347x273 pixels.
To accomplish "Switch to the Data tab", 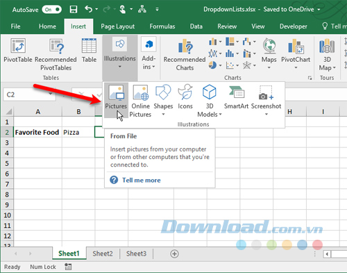I will coord(196,26).
